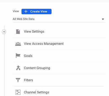Open Filters
This screenshot has width=109, height=96.
(28, 80)
